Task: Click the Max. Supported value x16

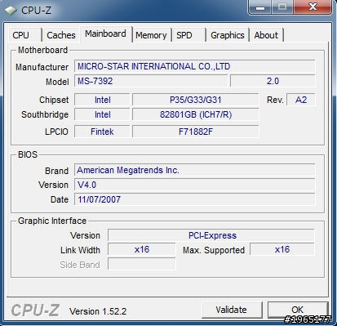Action: [282, 249]
